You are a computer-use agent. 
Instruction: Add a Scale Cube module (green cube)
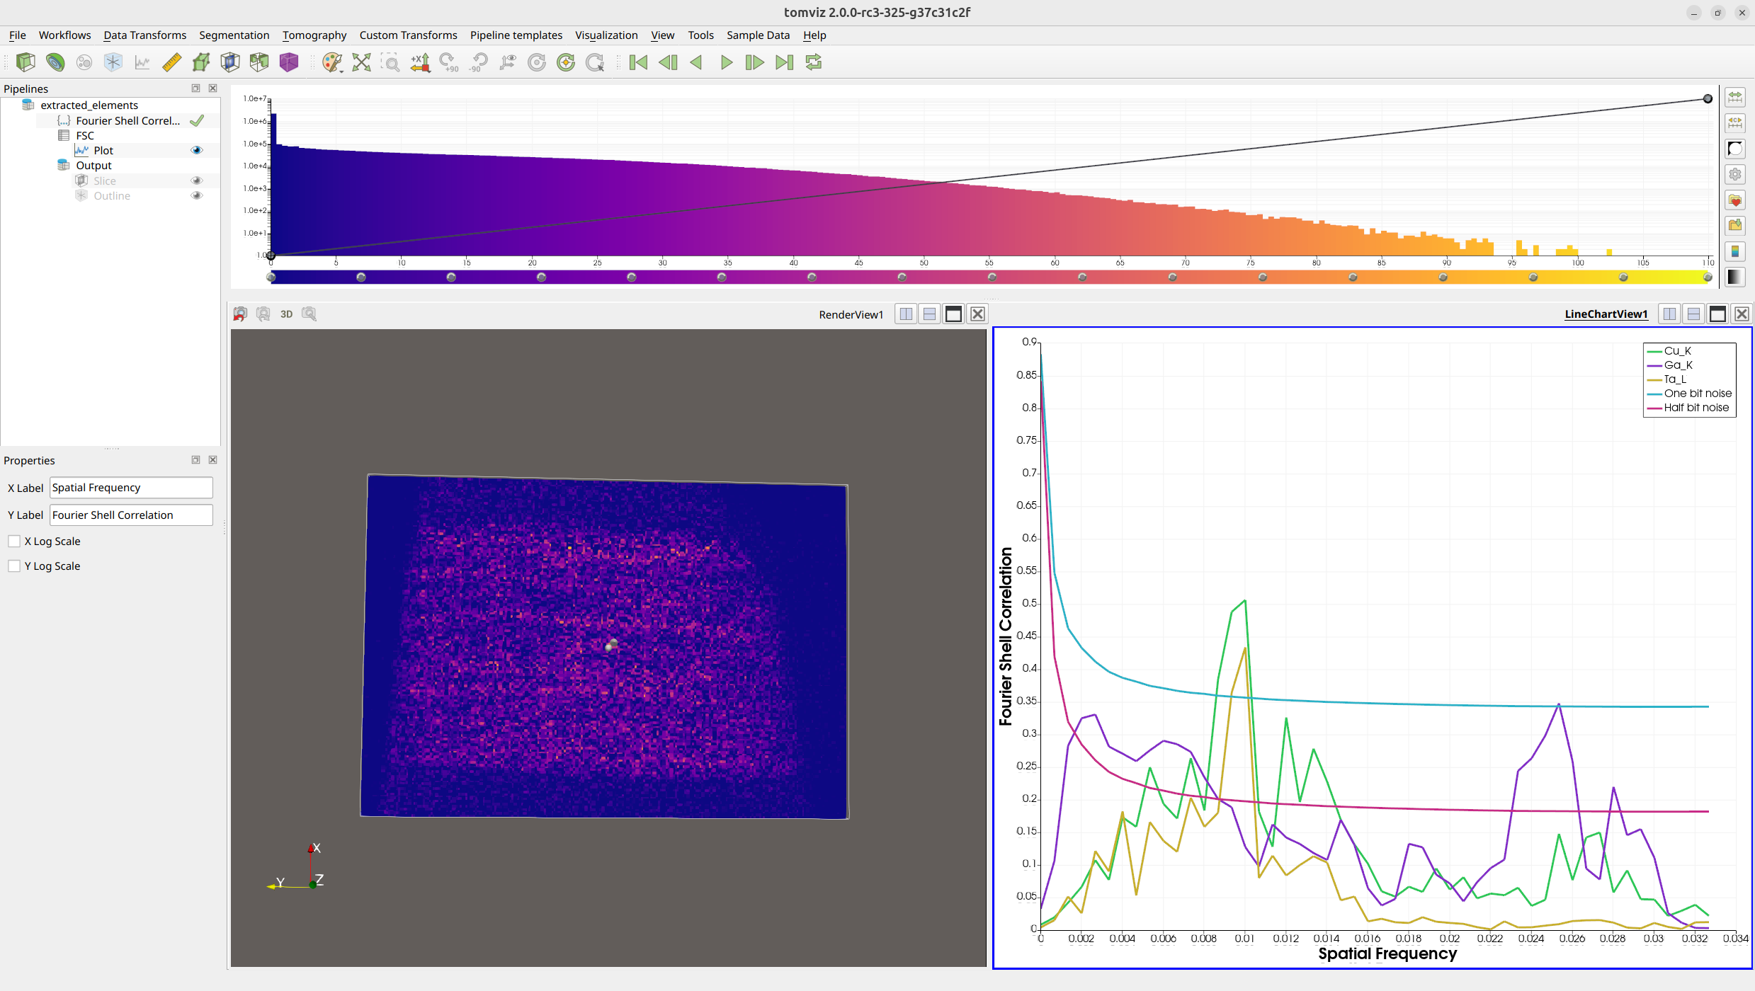(x=201, y=62)
